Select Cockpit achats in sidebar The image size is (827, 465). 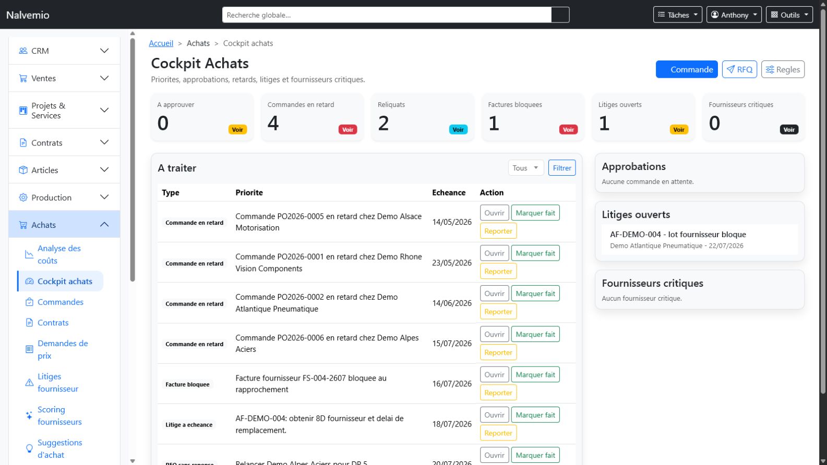coord(61,282)
